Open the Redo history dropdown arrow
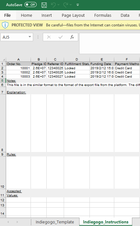Screen dimensions: 140x226 71,5
